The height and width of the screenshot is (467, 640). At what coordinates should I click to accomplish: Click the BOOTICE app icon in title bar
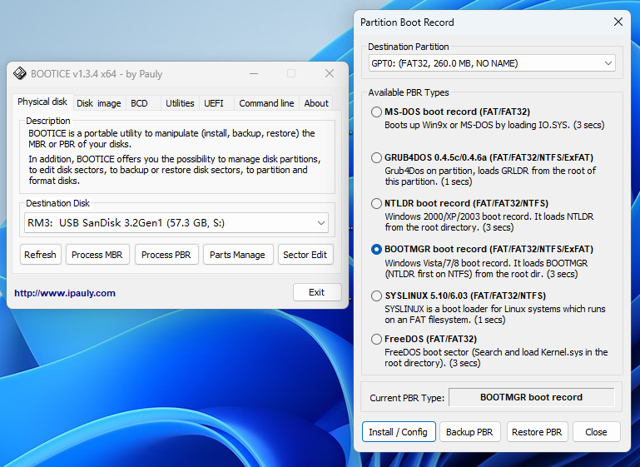(20, 73)
